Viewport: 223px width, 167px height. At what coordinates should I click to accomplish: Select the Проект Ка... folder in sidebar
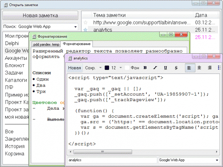coord(17,102)
